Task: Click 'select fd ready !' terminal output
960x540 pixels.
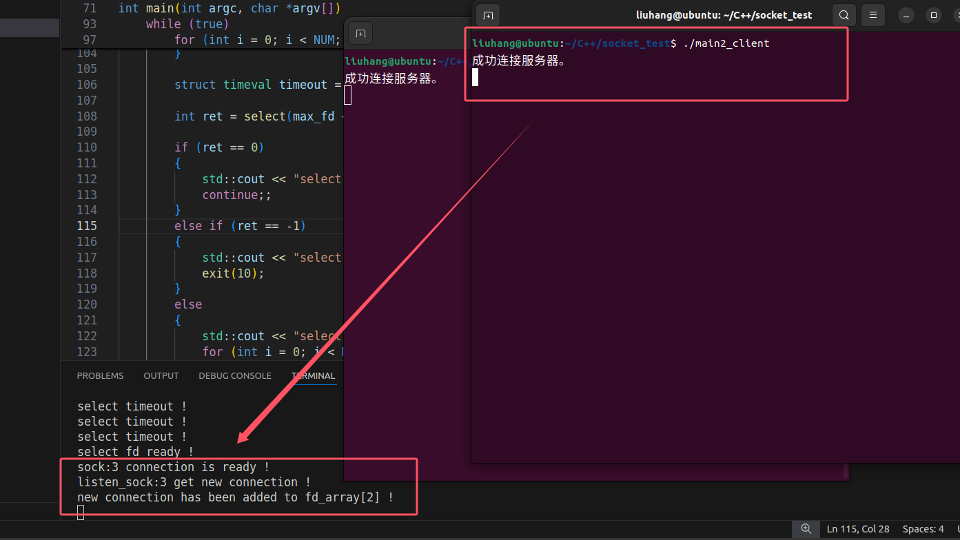Action: click(136, 452)
